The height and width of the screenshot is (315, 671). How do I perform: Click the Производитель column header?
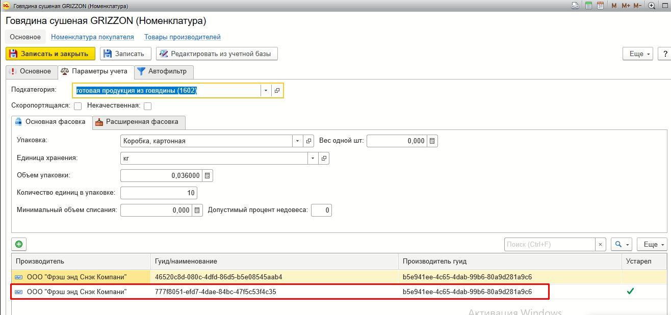click(81, 261)
